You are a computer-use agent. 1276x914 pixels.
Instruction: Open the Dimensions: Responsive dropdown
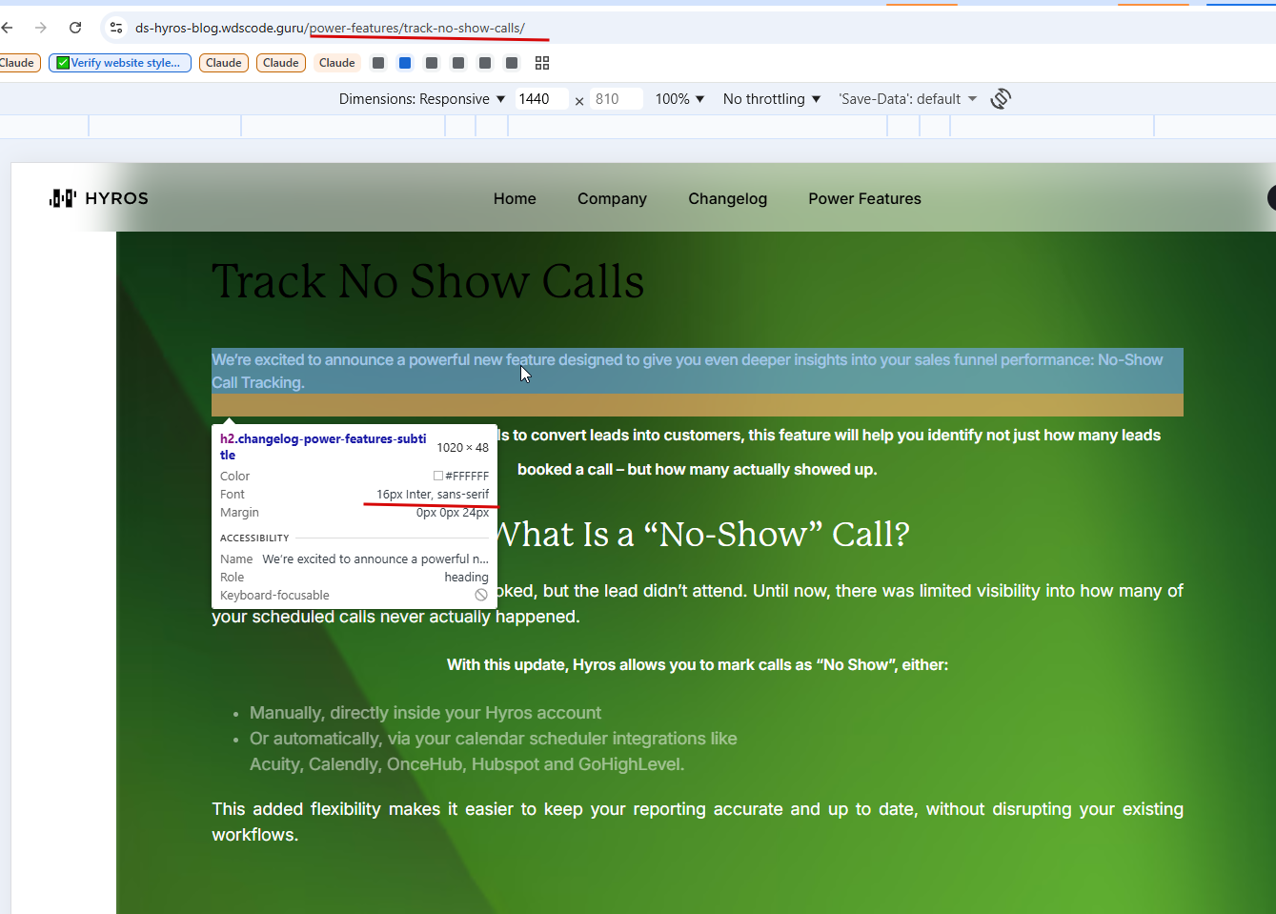(422, 99)
